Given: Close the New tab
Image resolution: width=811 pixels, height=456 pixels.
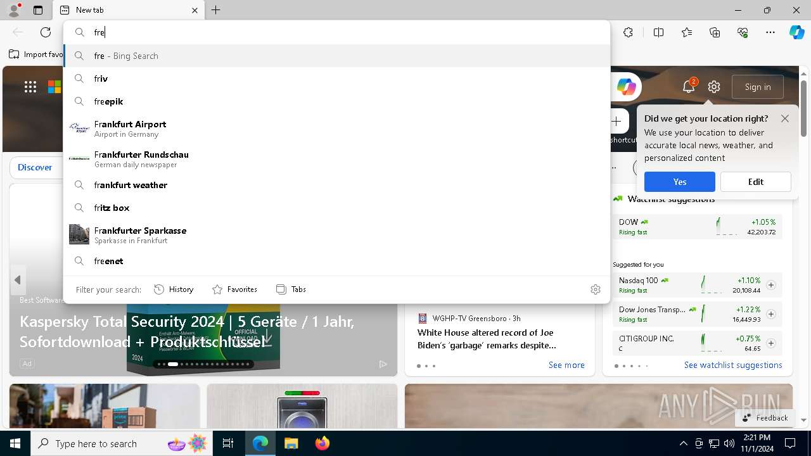Looking at the screenshot, I should [195, 10].
